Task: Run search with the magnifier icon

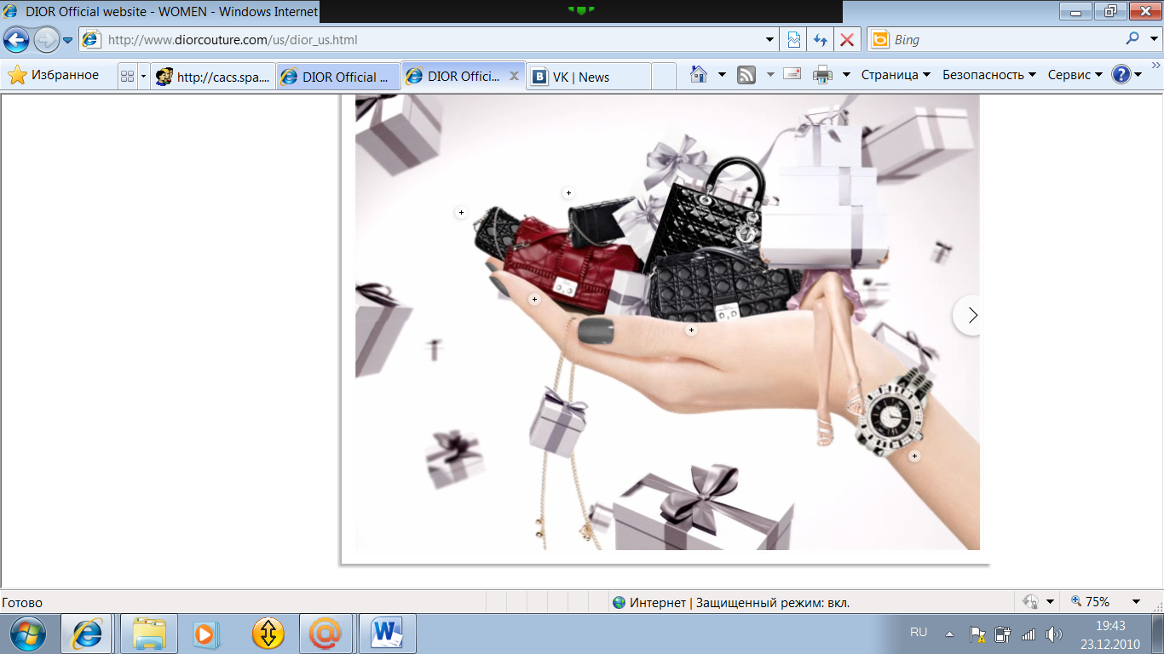Action: [x=1132, y=38]
